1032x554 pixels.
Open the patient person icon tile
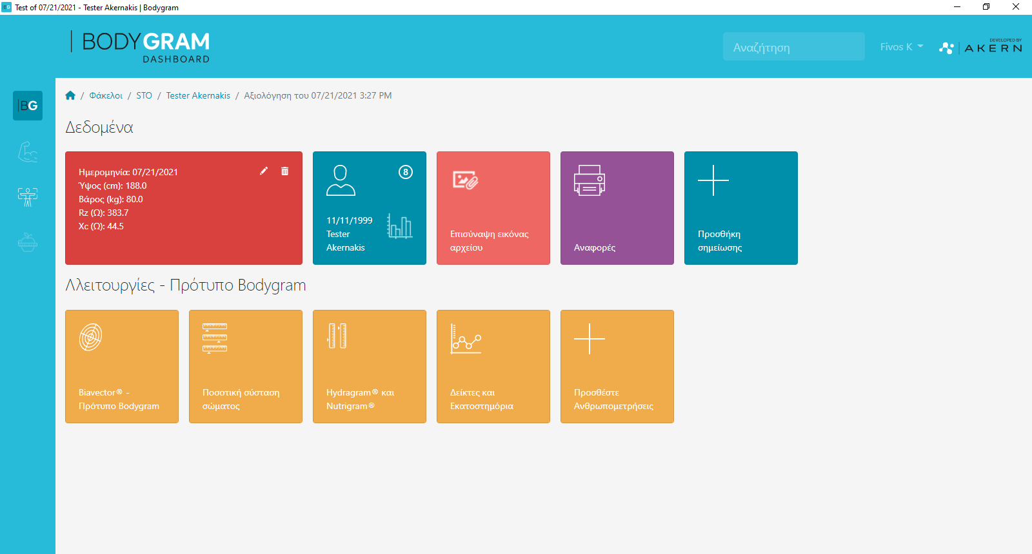click(341, 180)
